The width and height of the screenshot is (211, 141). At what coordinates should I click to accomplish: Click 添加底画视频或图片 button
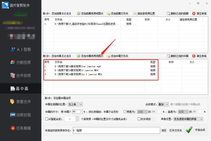click(x=90, y=13)
